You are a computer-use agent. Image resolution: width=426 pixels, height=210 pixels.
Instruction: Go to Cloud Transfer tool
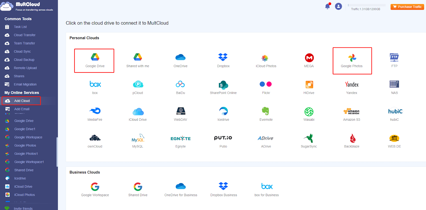tap(24, 35)
